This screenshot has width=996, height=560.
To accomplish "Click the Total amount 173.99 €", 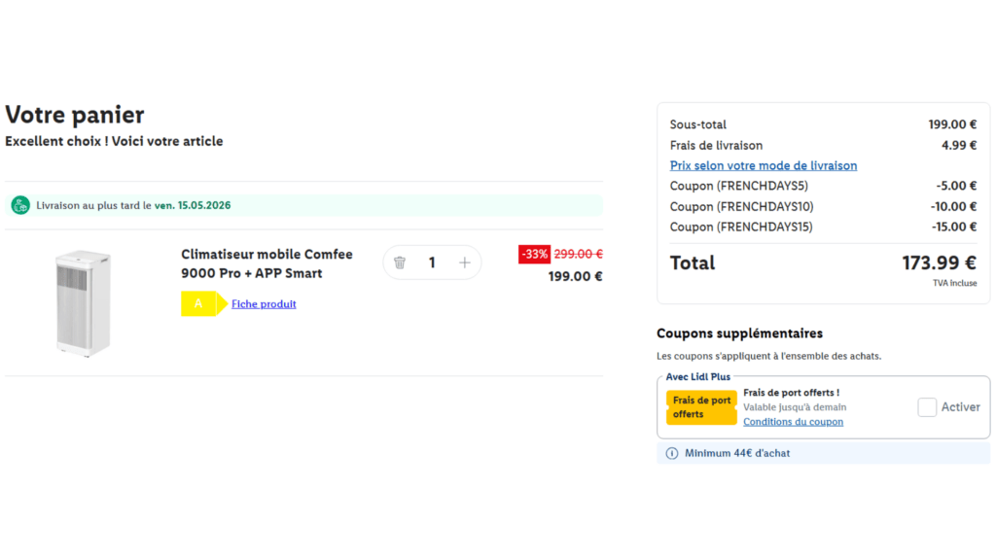I will click(939, 262).
